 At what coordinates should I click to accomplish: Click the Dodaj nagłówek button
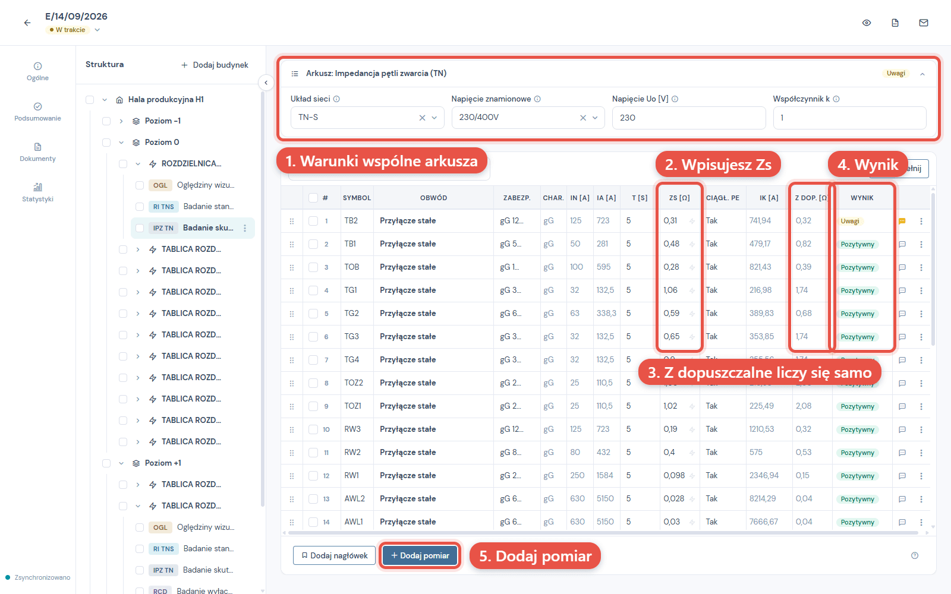(334, 555)
